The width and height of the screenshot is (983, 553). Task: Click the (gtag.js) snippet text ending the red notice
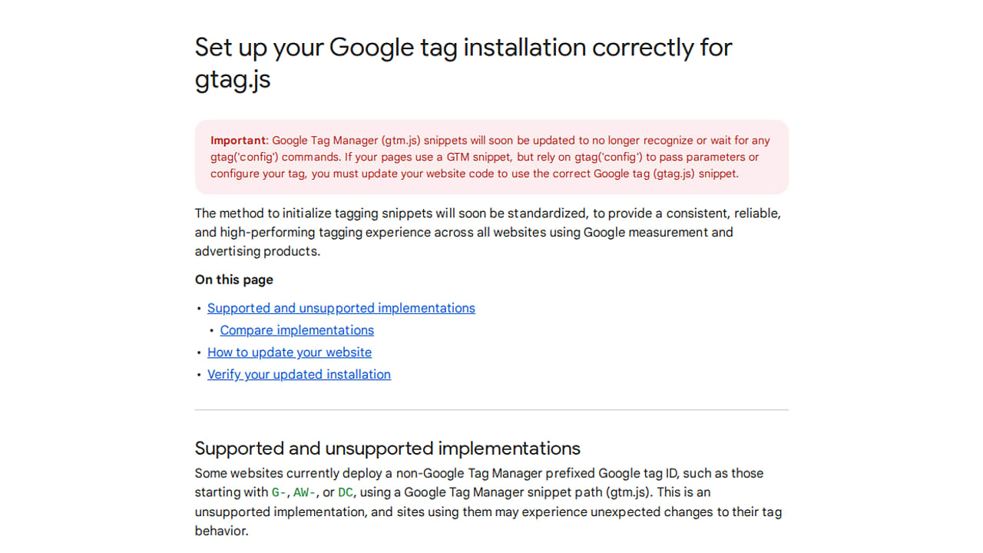coord(694,174)
